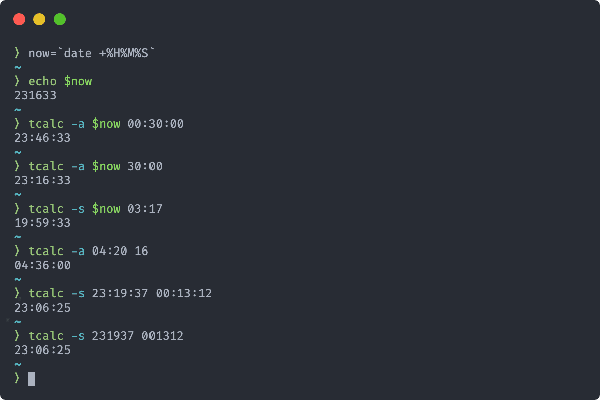The height and width of the screenshot is (400, 600).
Task: Click the green maximize window button
Action: [x=60, y=19]
